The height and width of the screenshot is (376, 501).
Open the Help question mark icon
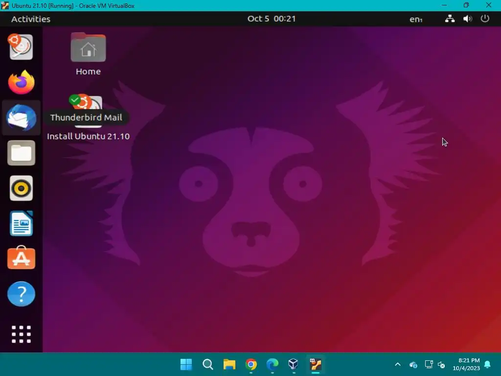click(x=21, y=294)
